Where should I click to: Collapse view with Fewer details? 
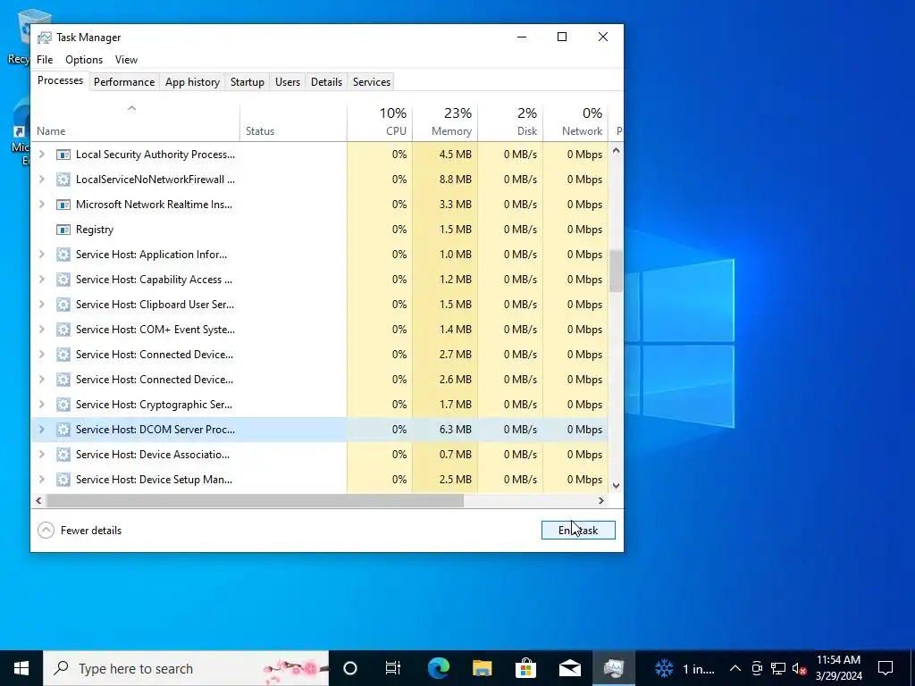click(x=80, y=531)
